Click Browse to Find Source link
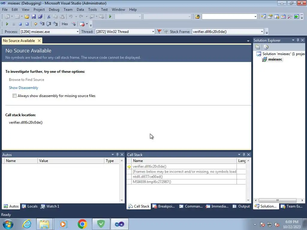Screen dimensions: 307x230 [26, 80]
